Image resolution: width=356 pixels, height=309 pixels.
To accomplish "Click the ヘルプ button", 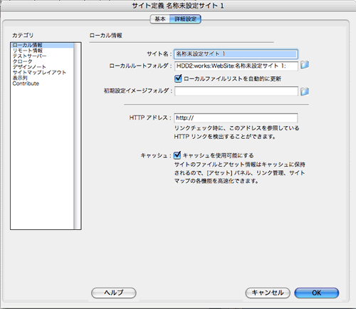I will [114, 293].
